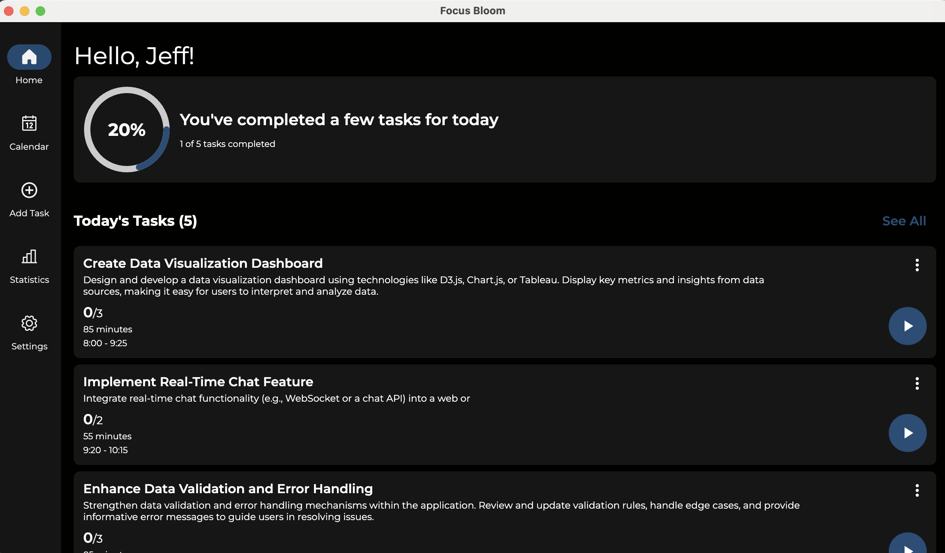Click the green macOS fullscreen window button

point(40,11)
